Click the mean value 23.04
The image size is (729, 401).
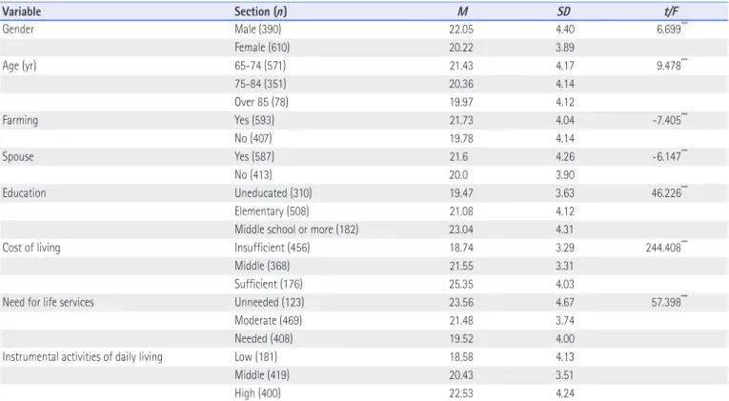coord(461,230)
